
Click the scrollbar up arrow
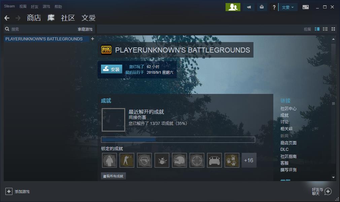coord(333,39)
